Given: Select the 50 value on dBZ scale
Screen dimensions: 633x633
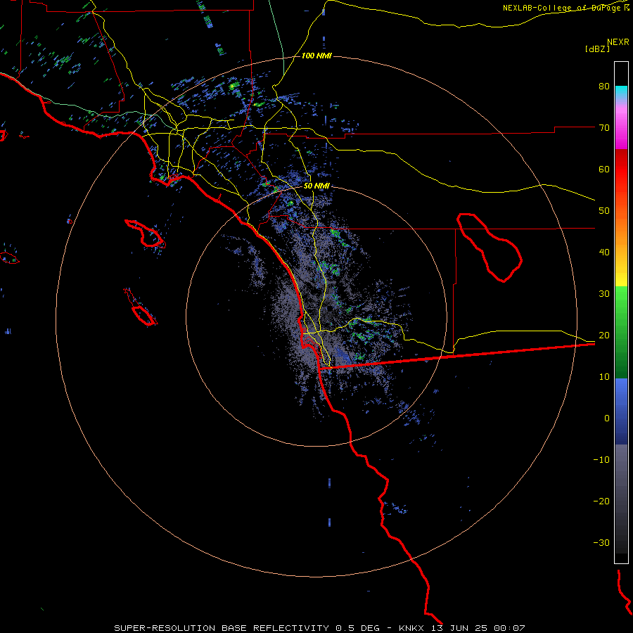Looking at the screenshot, I should 604,211.
